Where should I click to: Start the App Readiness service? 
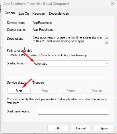click(x=19, y=91)
